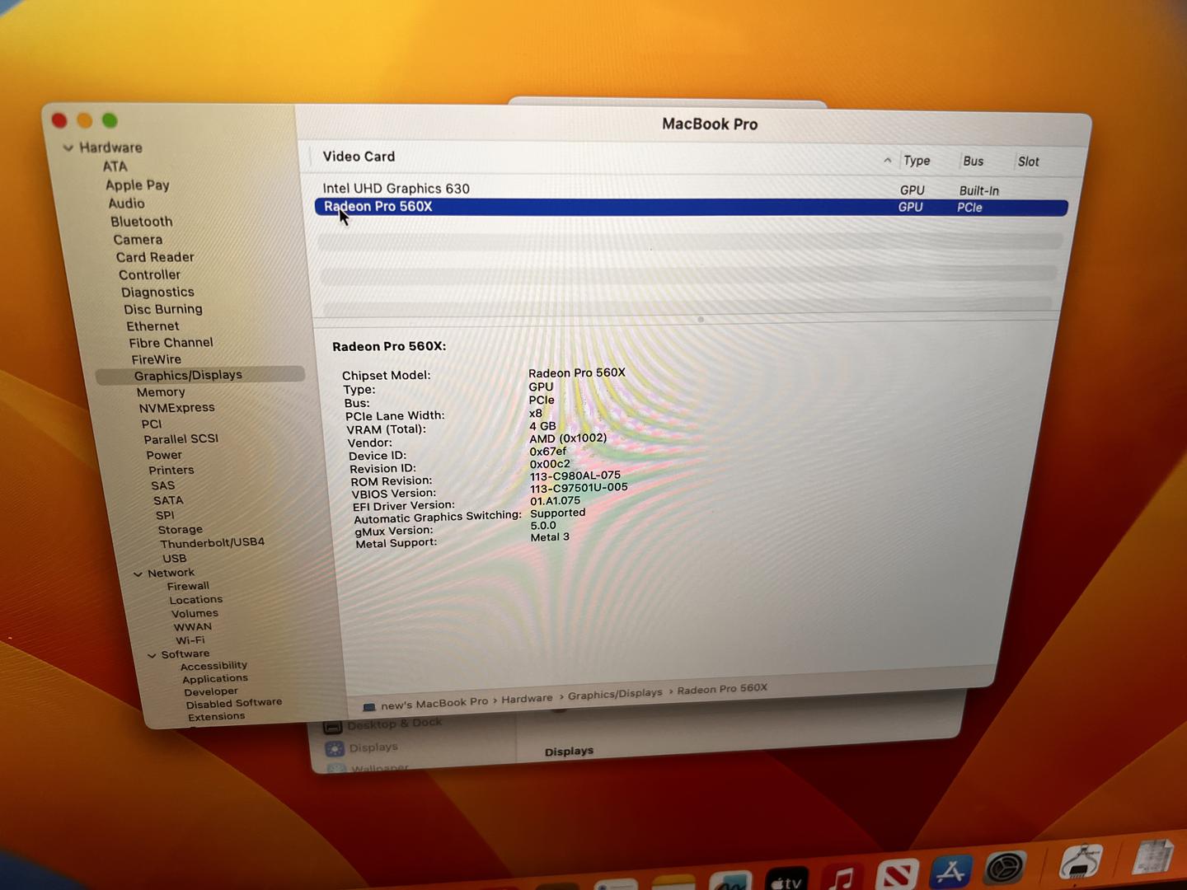Launch Music from the Dock
The width and height of the screenshot is (1187, 890).
(x=842, y=877)
